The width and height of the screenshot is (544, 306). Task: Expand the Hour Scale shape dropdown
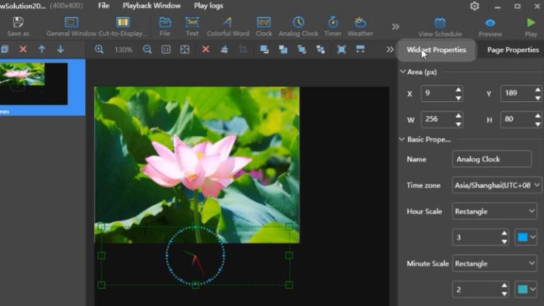[x=494, y=211]
